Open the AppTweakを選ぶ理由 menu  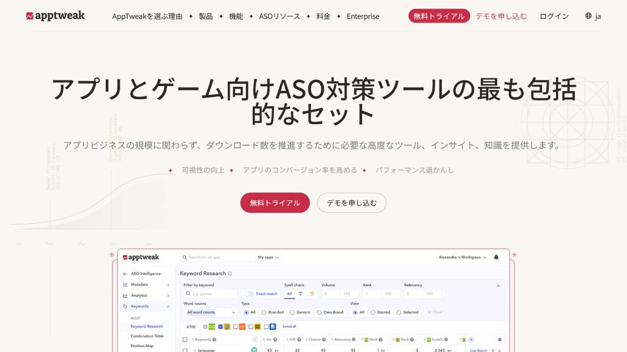click(x=147, y=16)
